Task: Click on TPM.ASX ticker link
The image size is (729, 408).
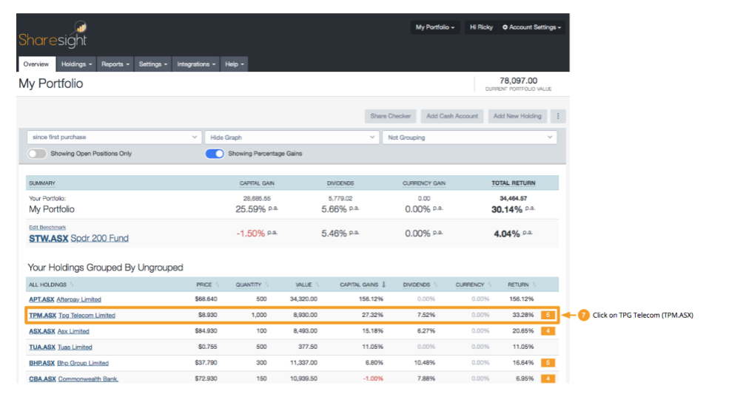Action: click(x=42, y=315)
